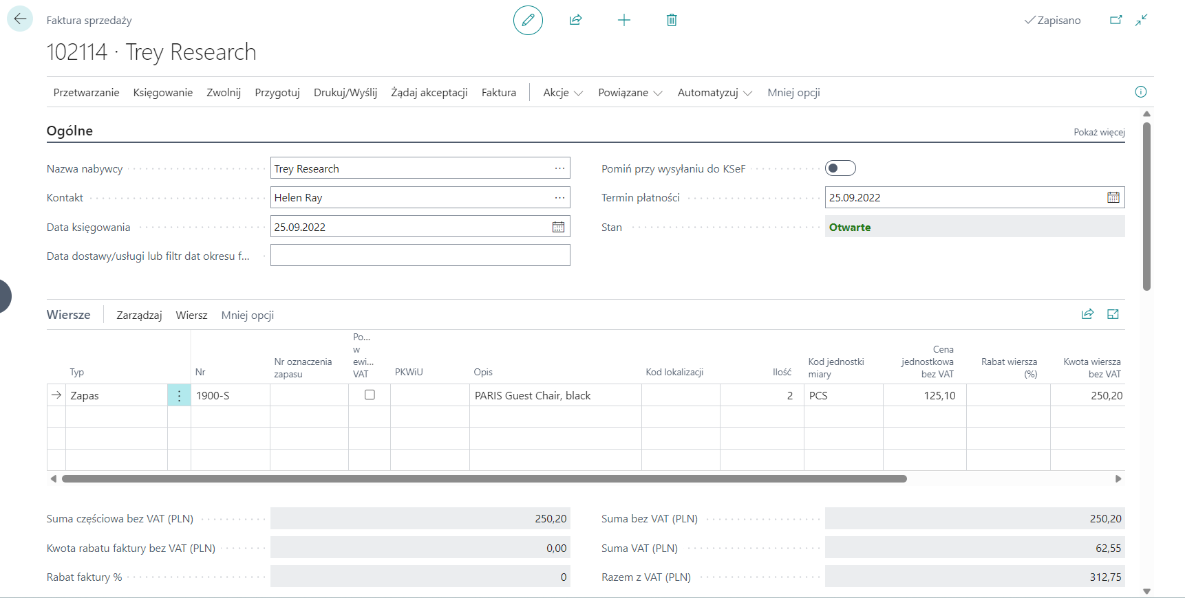Image resolution: width=1185 pixels, height=598 pixels.
Task: Click the horizontal scrollbar of lines grid
Action: pos(484,478)
